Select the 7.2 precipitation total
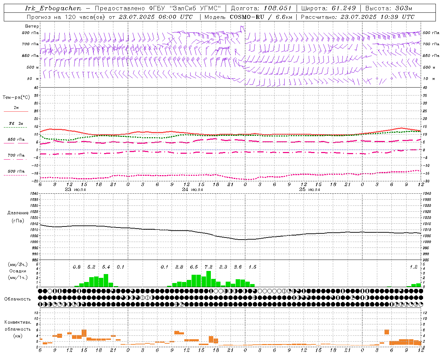The width and height of the screenshot is (441, 353). click(x=208, y=267)
